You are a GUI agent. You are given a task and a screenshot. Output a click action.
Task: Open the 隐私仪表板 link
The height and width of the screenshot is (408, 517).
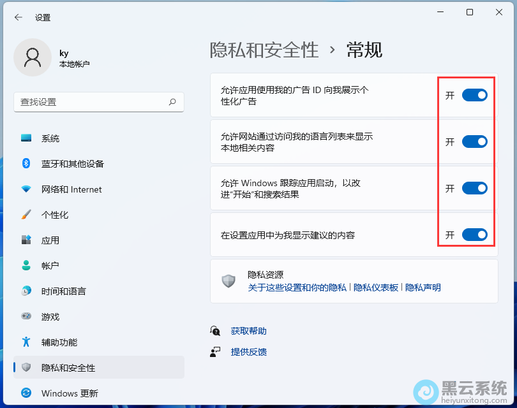[376, 288]
